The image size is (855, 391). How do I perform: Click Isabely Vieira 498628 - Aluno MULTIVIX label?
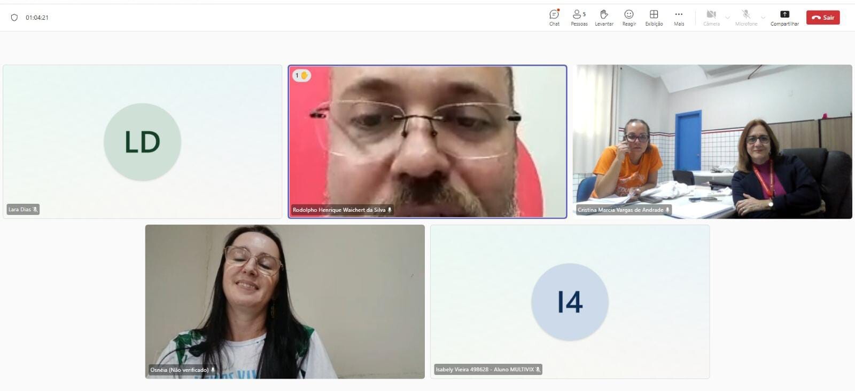pyautogui.click(x=488, y=369)
